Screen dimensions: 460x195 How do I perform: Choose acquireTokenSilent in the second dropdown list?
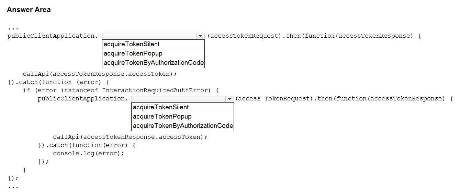tap(182, 107)
